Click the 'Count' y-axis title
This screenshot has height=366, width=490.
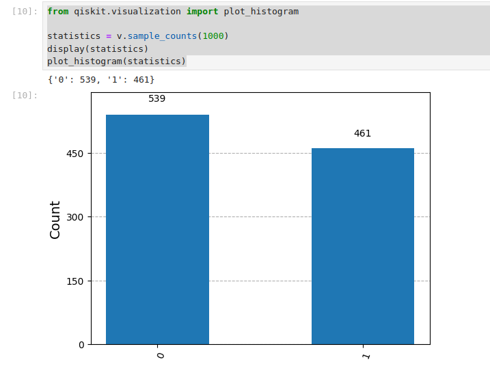pyautogui.click(x=55, y=220)
